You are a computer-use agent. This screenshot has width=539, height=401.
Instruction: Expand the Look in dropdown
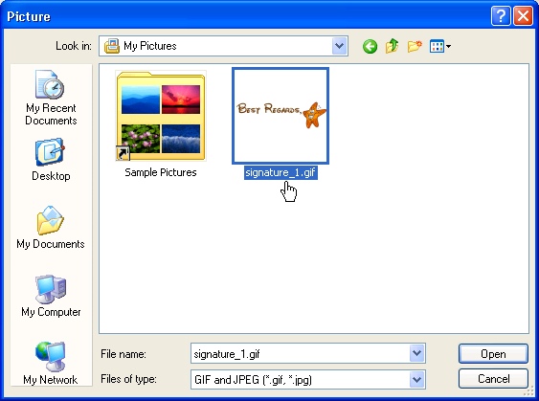(340, 46)
